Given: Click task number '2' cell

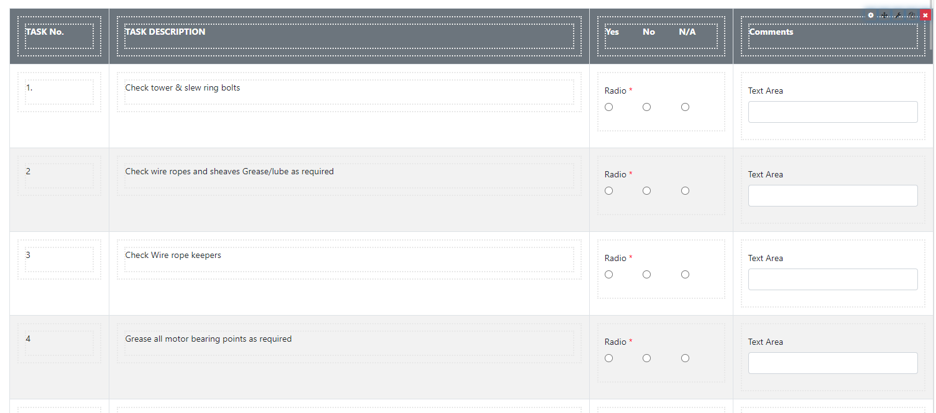Looking at the screenshot, I should point(28,171).
